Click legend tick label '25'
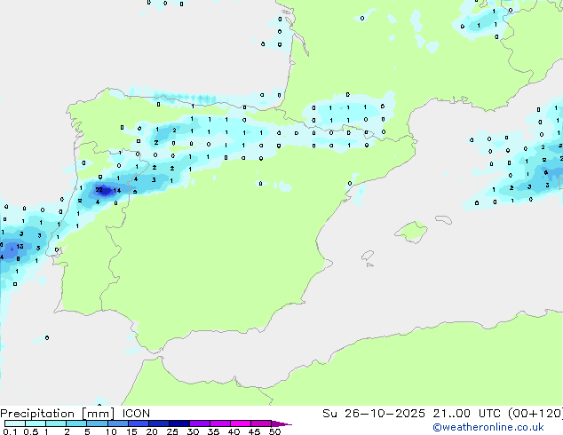This screenshot has width=563, height=435. click(x=172, y=431)
